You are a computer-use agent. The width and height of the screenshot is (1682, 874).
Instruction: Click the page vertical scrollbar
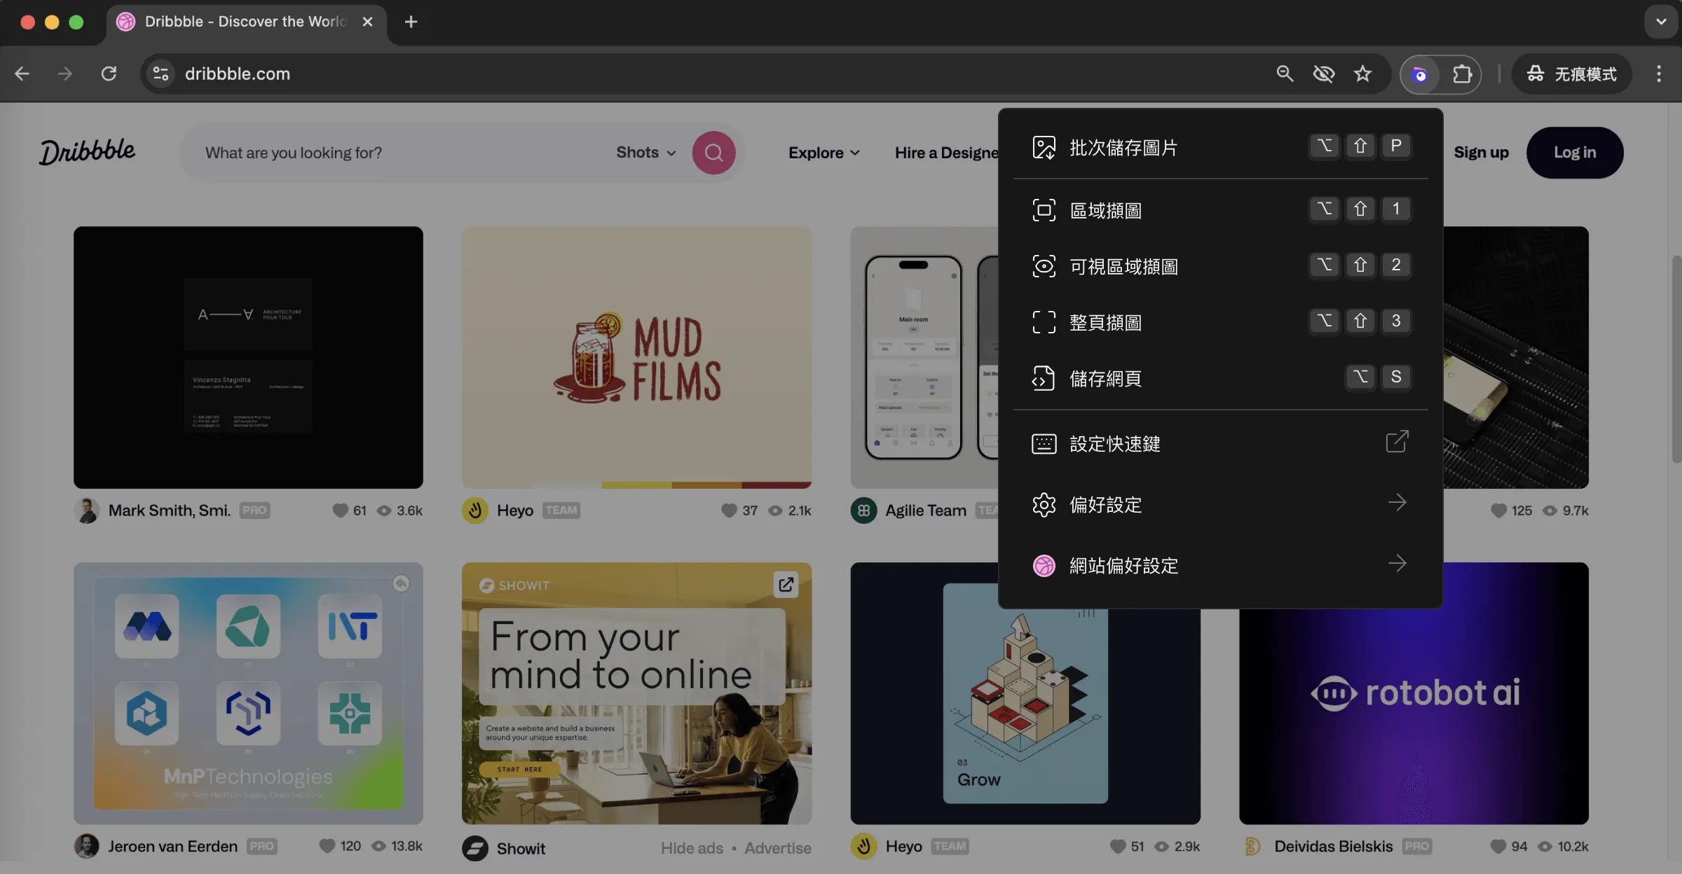[1676, 359]
